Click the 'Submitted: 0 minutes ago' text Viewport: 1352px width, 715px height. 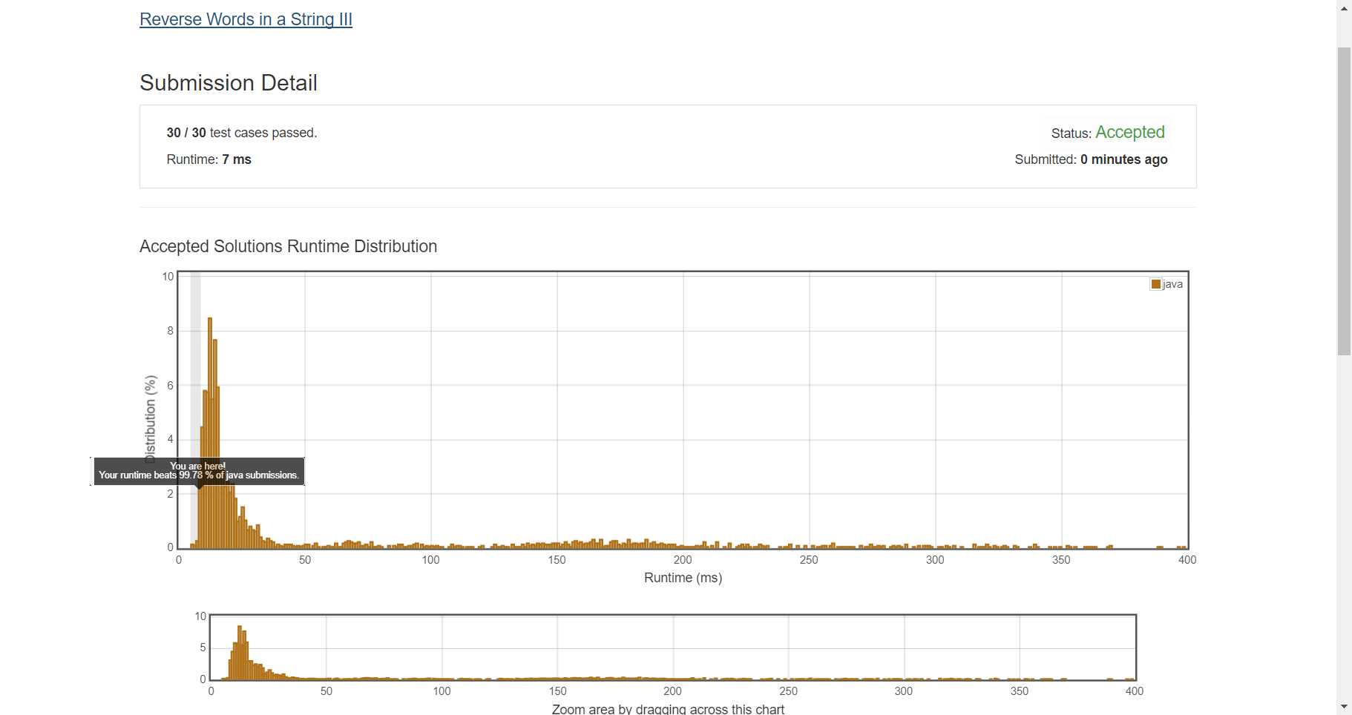click(1091, 159)
